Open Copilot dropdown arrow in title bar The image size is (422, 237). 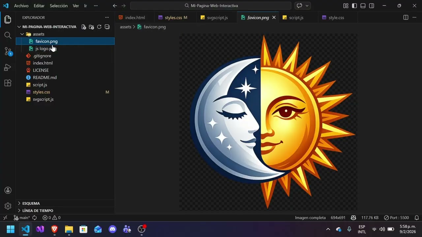click(x=307, y=6)
